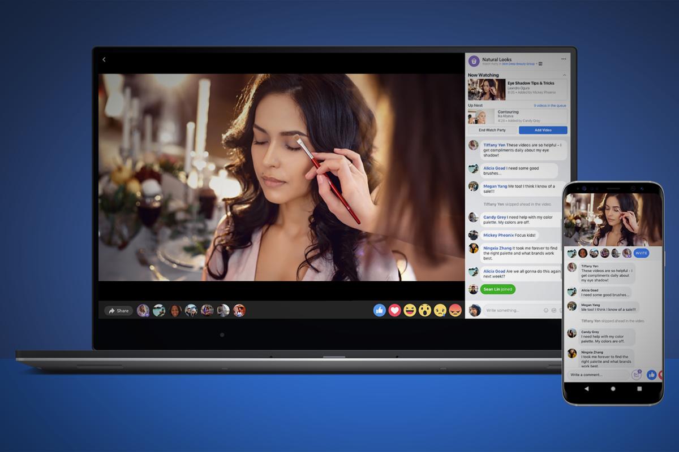The image size is (679, 452).
Task: Click the fourth viewer avatar below video
Action: point(191,310)
